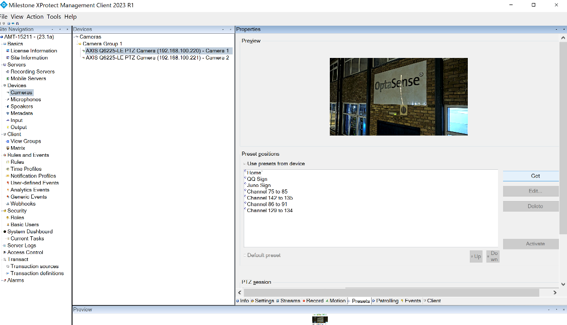This screenshot has width=567, height=325.
Task: Switch to the Streams tab
Action: [290, 301]
